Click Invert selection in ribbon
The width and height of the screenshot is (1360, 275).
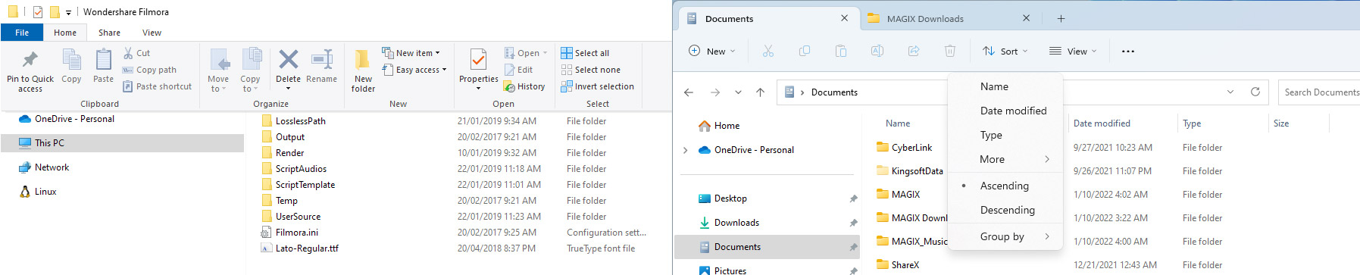pyautogui.click(x=597, y=86)
